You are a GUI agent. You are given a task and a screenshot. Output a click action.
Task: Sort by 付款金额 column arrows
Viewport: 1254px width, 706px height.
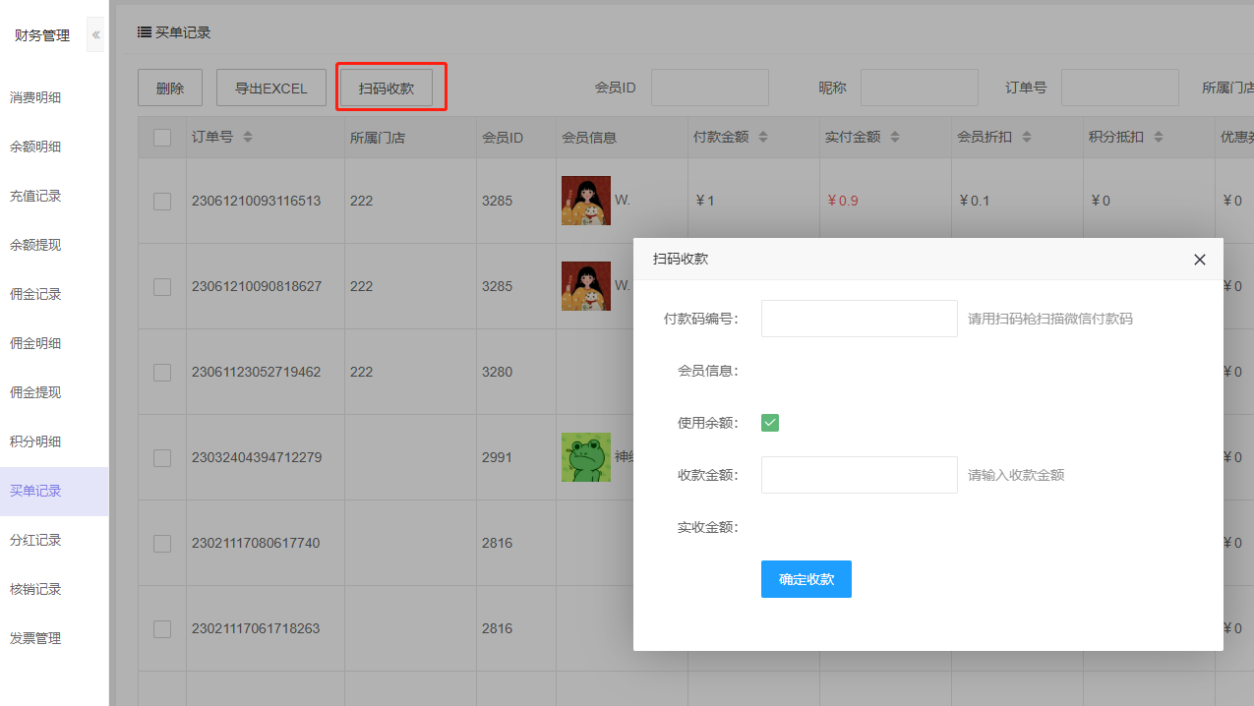tap(763, 138)
